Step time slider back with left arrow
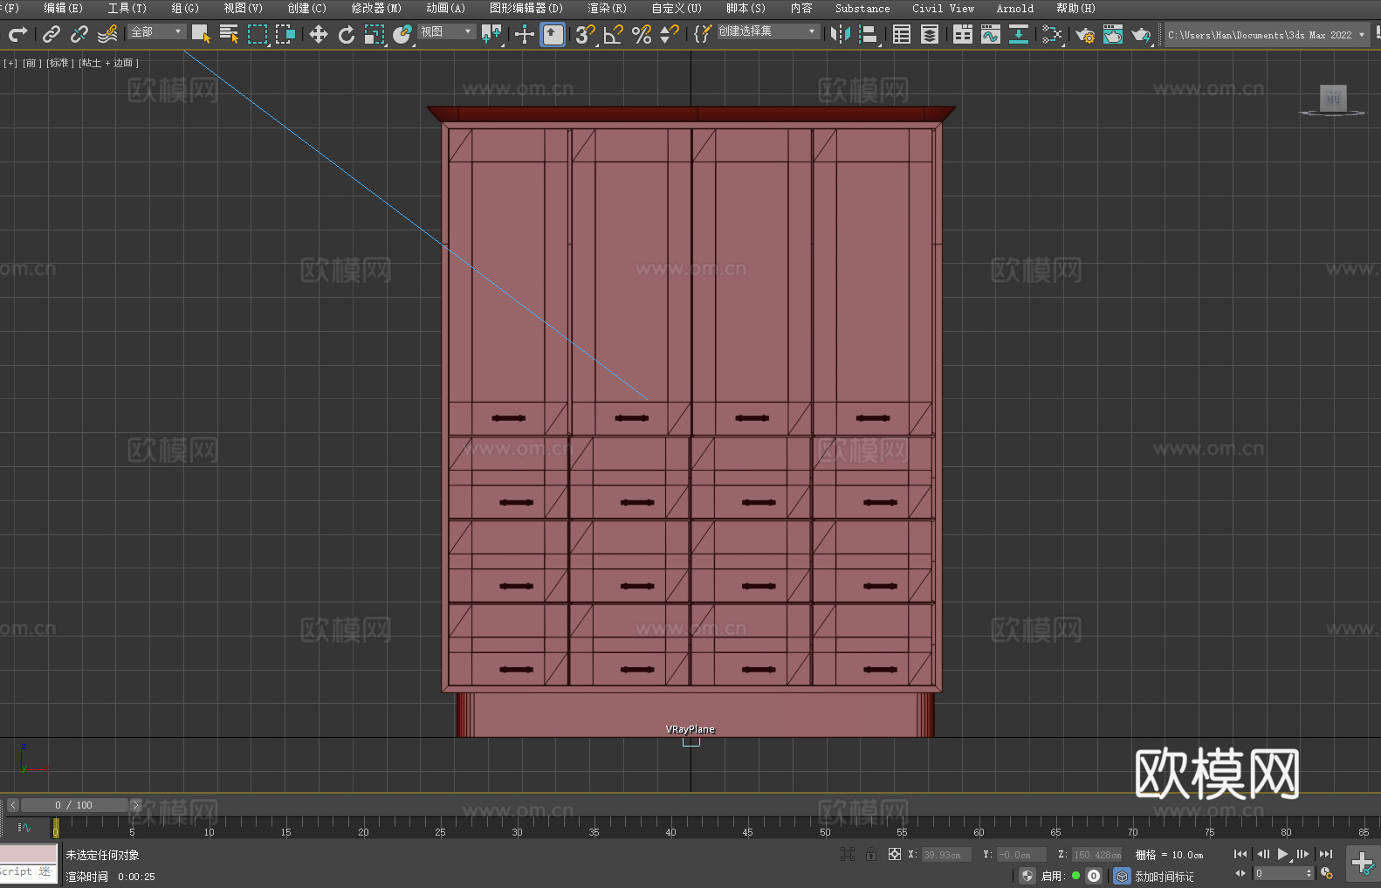 pyautogui.click(x=13, y=805)
